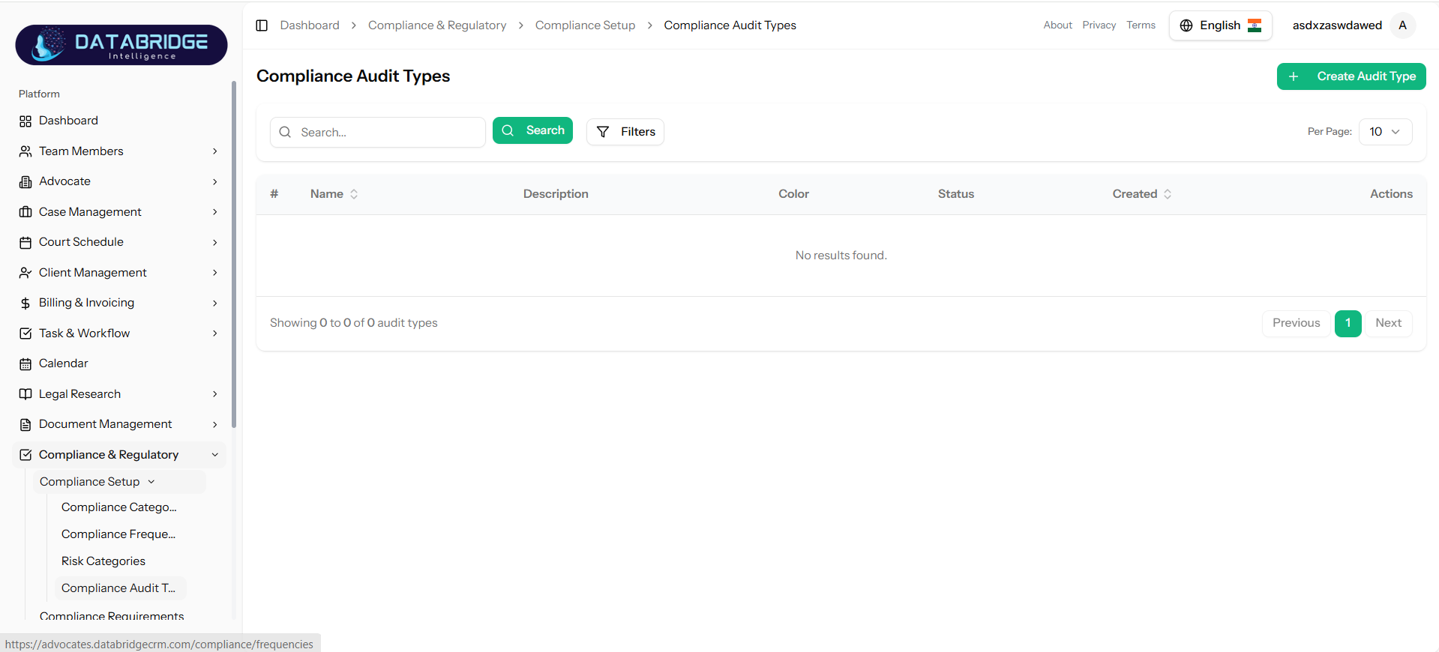Go to Compliance & Regulatory breadcrumb
This screenshot has width=1439, height=652.
coord(437,25)
